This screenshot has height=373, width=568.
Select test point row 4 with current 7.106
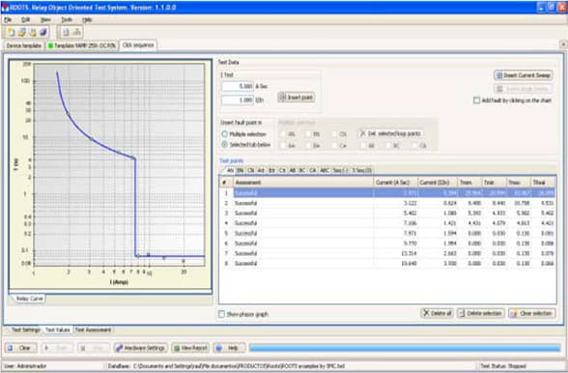click(x=387, y=223)
